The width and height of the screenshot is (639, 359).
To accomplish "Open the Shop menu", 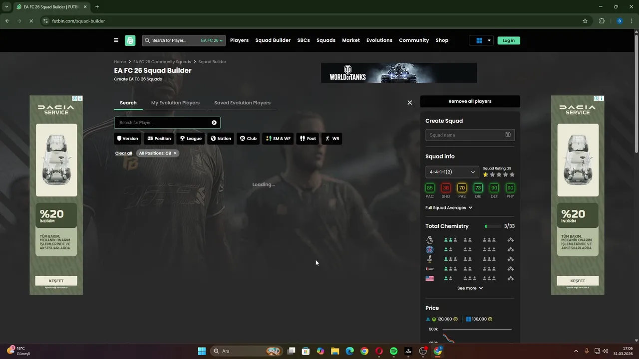I will [x=442, y=40].
